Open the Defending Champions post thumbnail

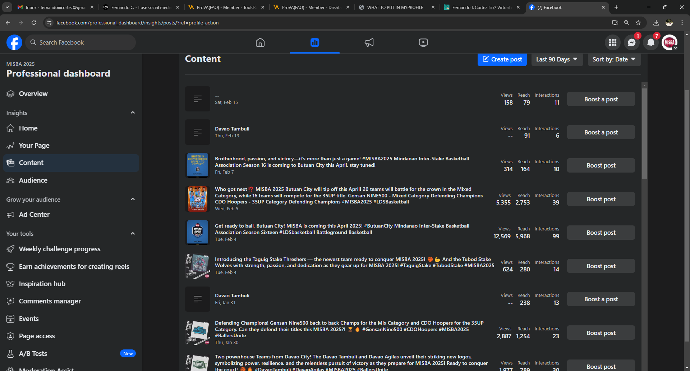click(198, 333)
